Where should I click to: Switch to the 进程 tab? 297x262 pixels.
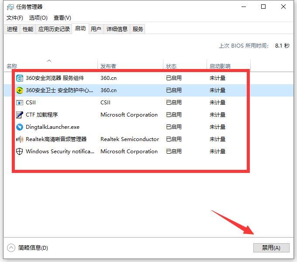(x=12, y=29)
